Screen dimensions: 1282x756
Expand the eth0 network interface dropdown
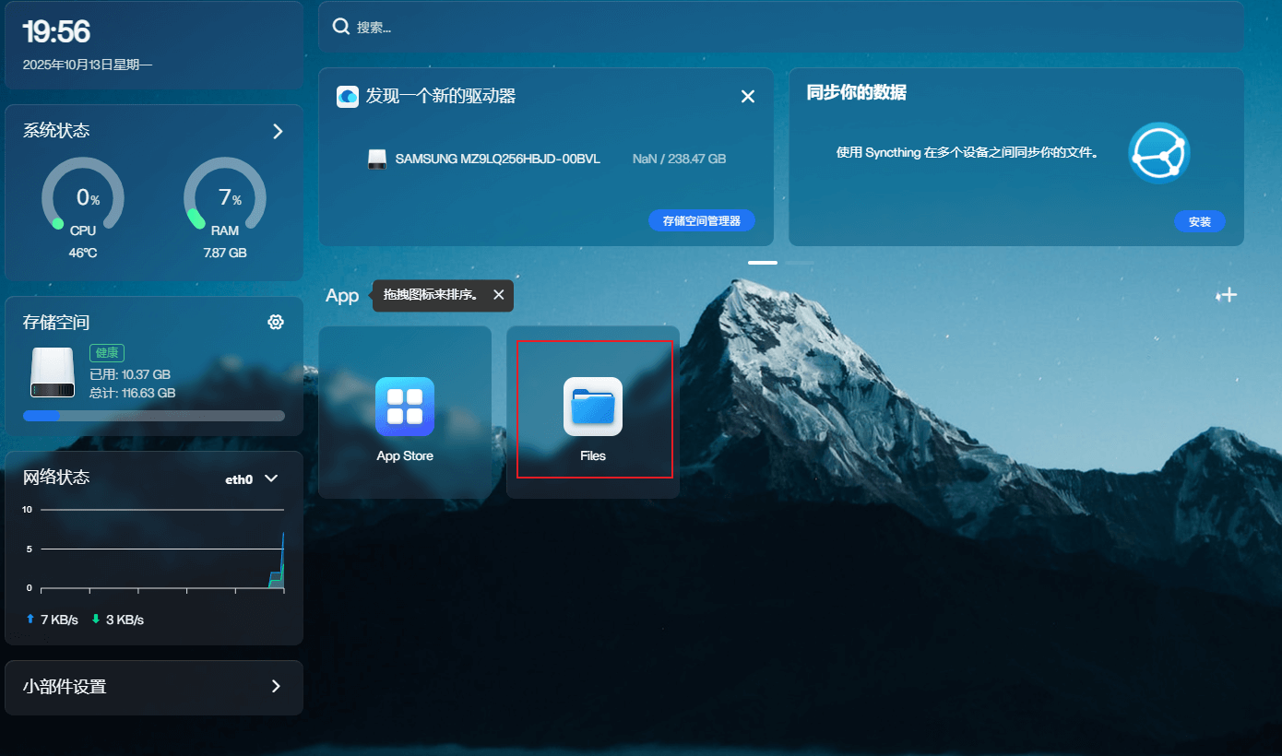pyautogui.click(x=271, y=478)
